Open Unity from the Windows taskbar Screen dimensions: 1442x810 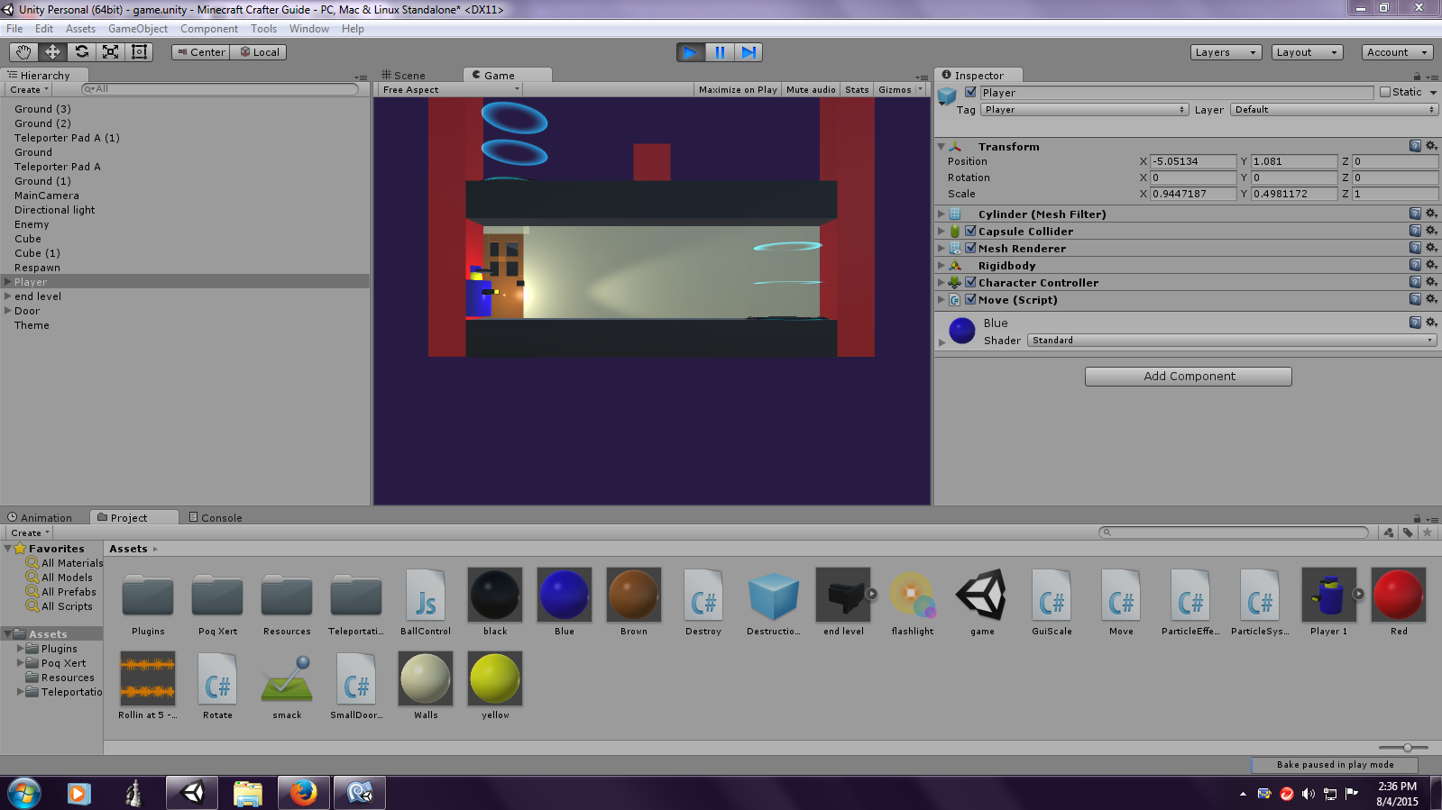(192, 793)
